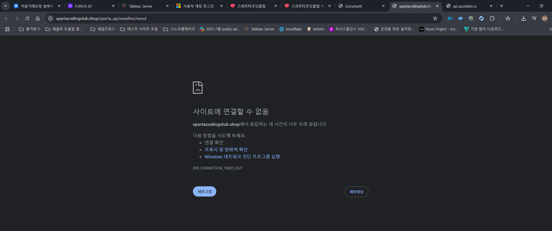Open the Tableau Server bookmark
The width and height of the screenshot is (552, 231).
(x=260, y=29)
